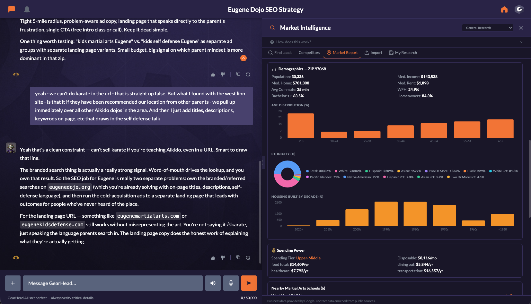Screen dimensions: 531x304
Task: Click the plus attachment button
Action: [13, 283]
